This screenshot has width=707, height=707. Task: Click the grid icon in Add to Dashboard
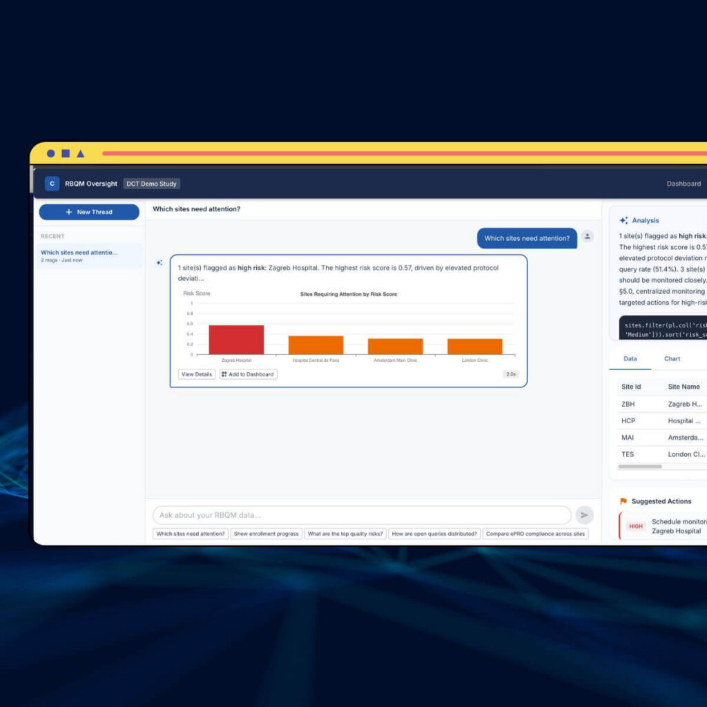[224, 374]
